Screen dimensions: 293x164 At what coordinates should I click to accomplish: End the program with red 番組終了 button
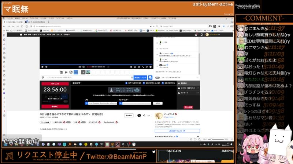click(x=55, y=106)
